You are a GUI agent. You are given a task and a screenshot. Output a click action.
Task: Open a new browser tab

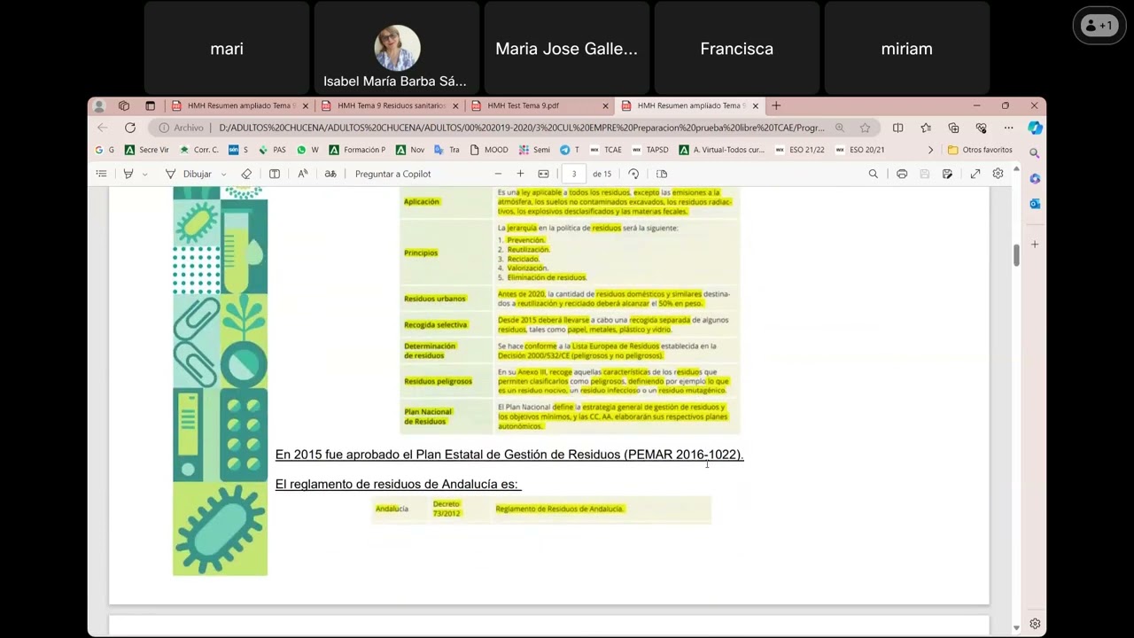776,105
